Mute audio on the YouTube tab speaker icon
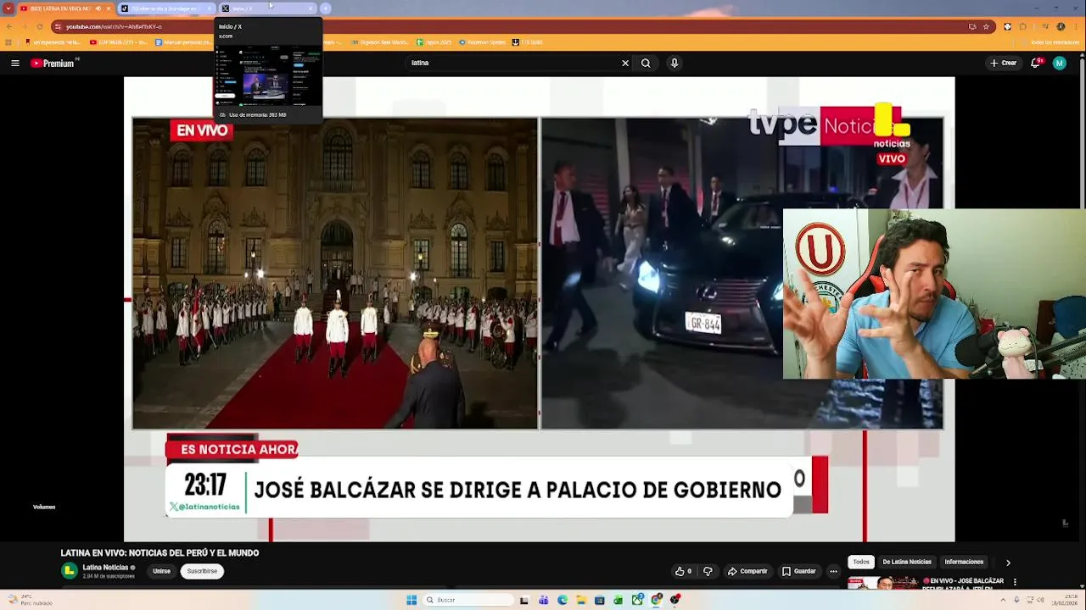 tap(98, 8)
